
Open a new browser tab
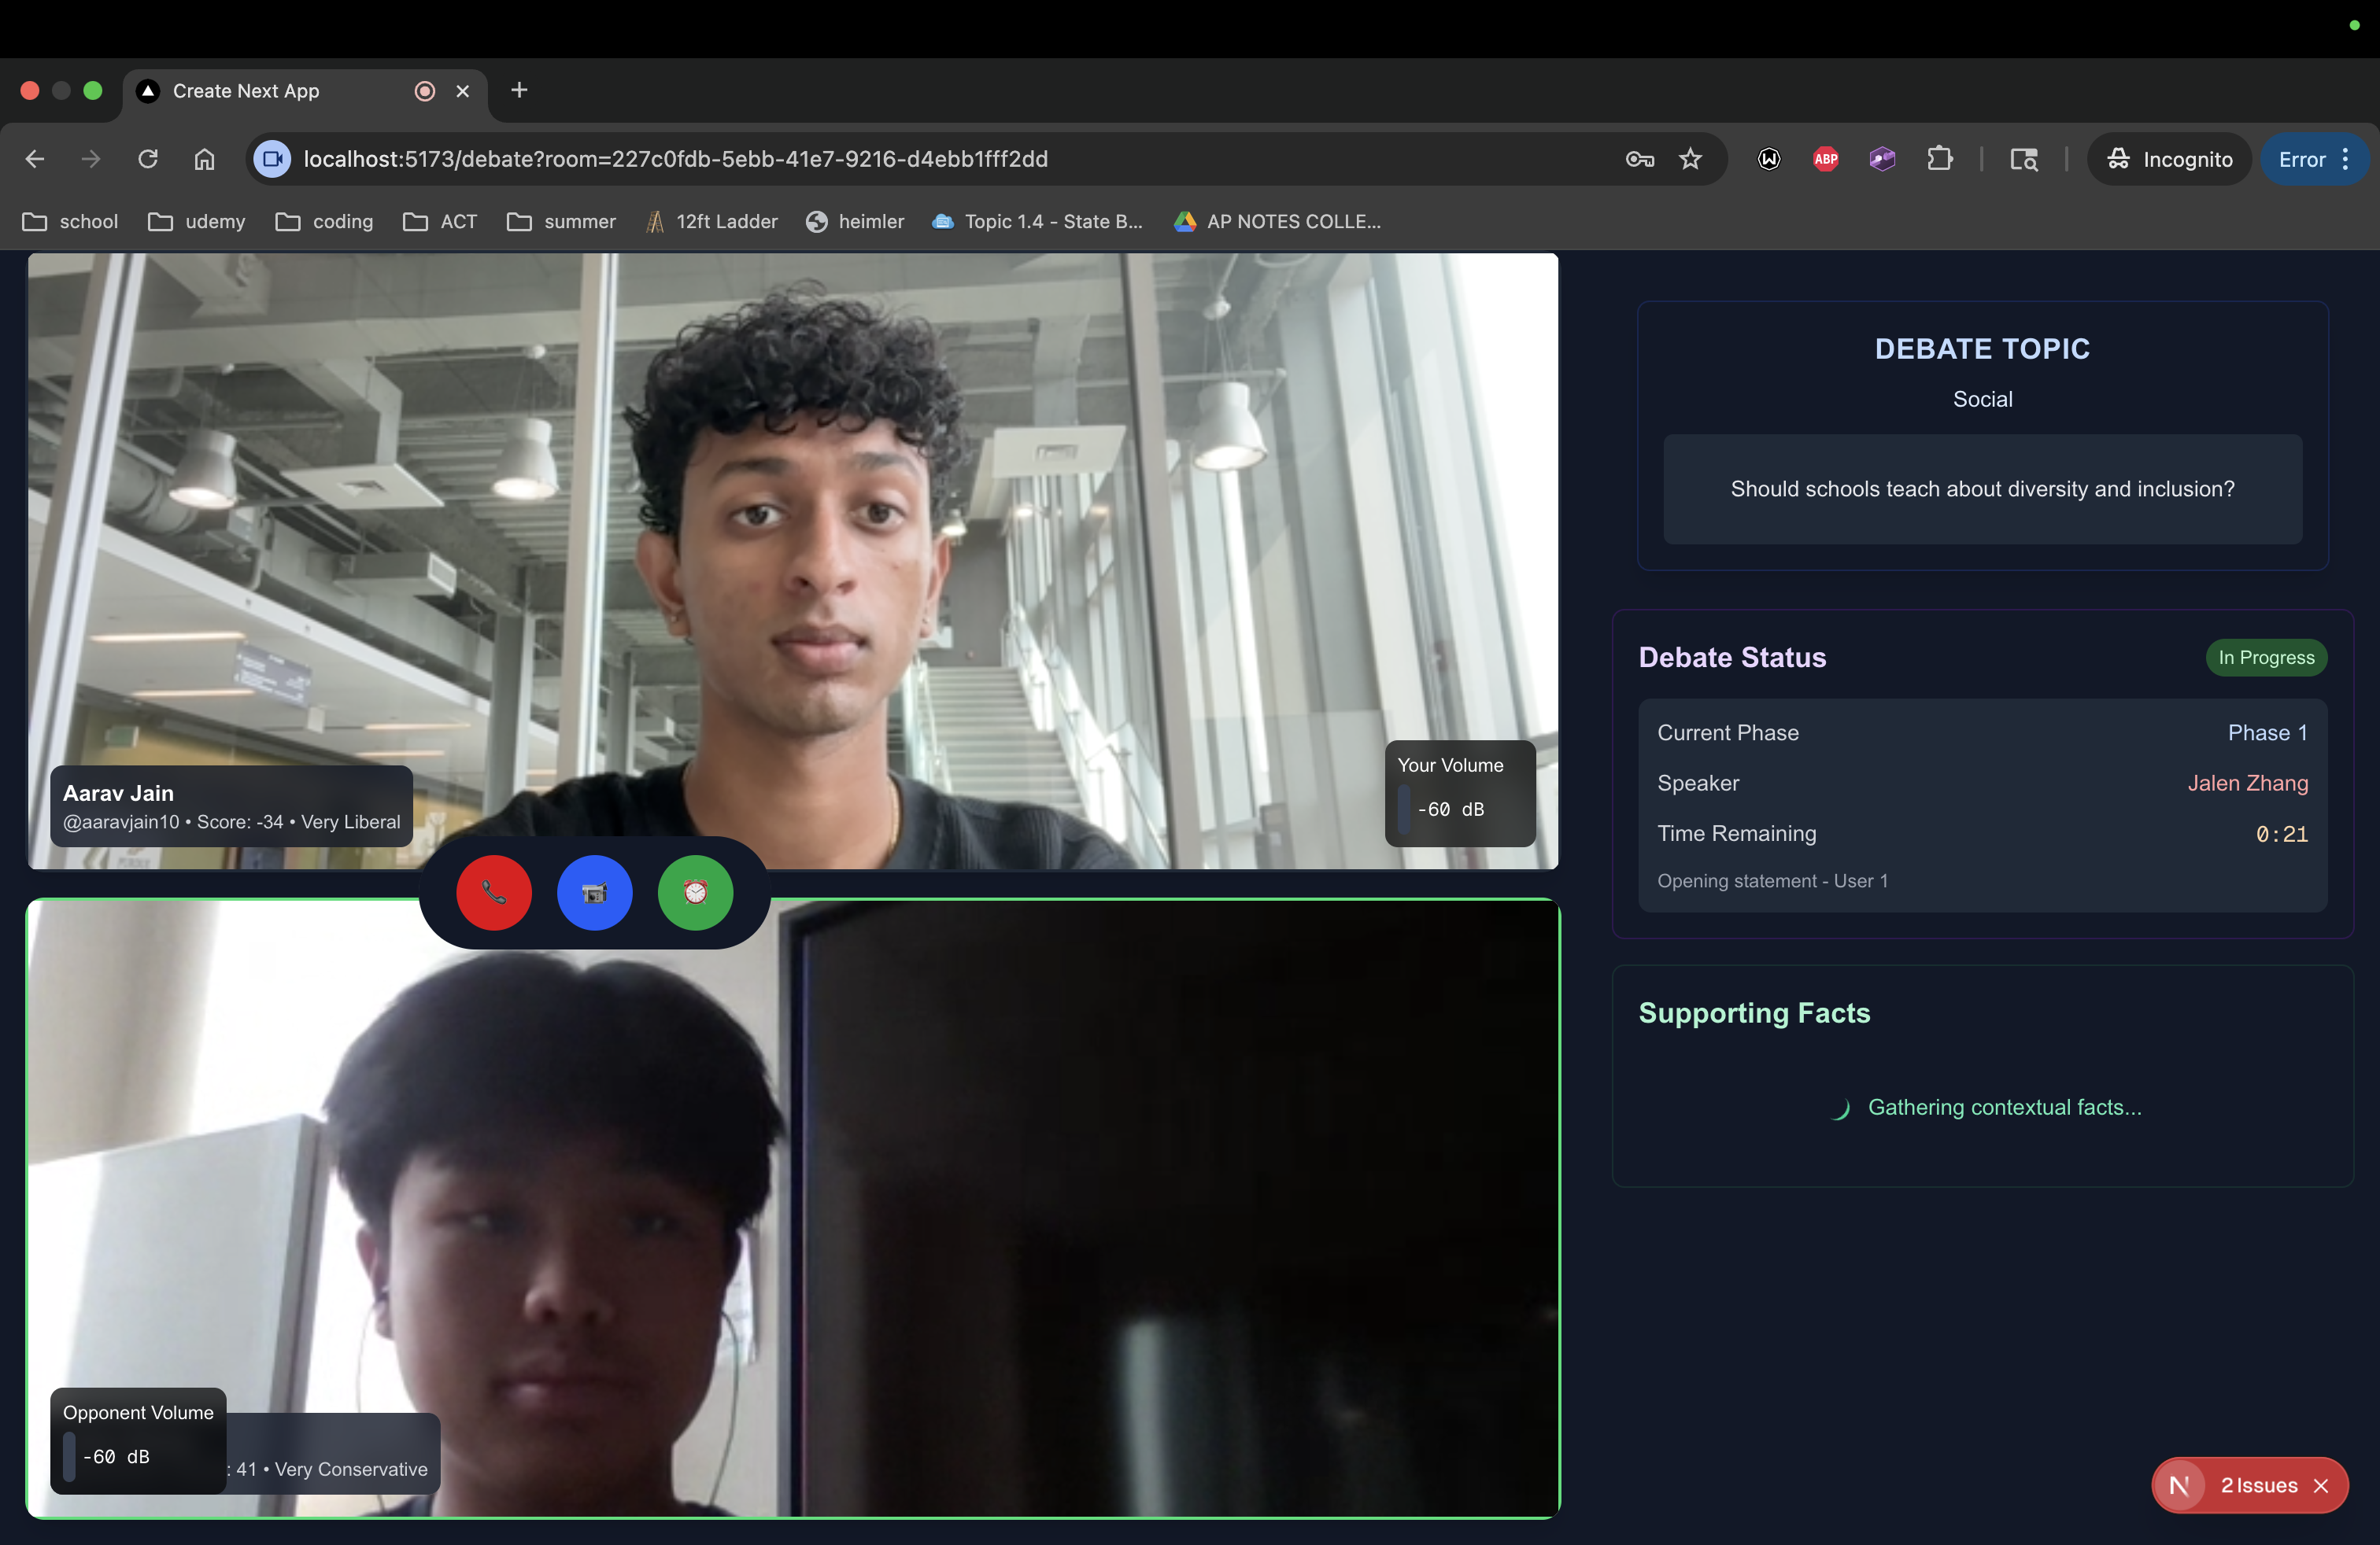point(519,91)
